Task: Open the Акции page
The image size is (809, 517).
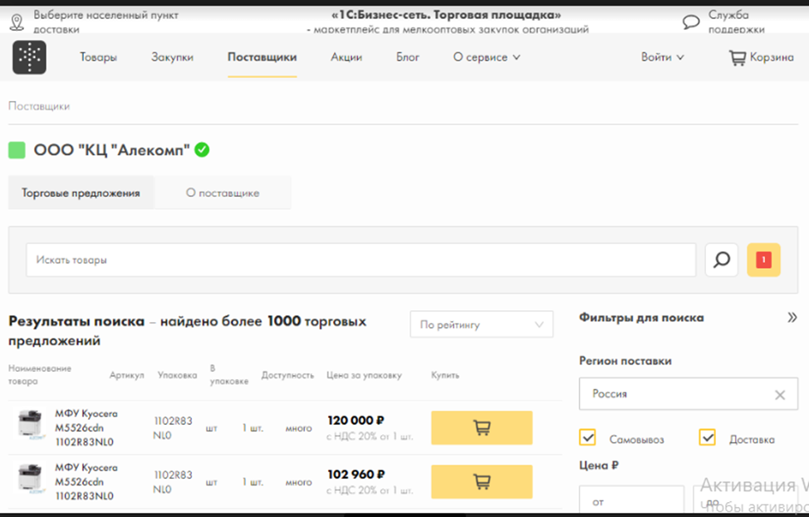Action: coord(346,57)
